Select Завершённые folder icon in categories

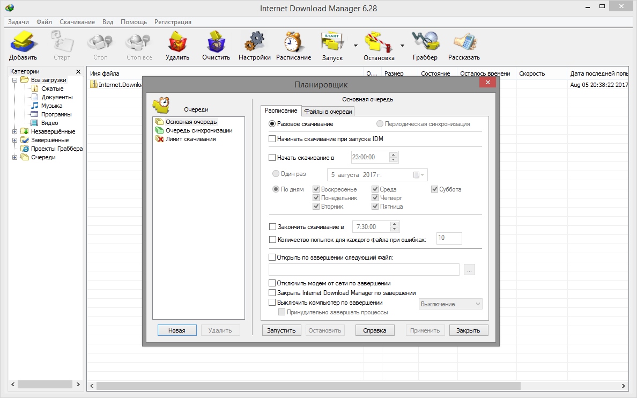tap(24, 140)
